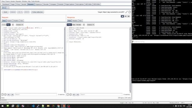This screenshot has width=192, height=108.
Task: Go to next match in response search
Action: coord(78,94)
